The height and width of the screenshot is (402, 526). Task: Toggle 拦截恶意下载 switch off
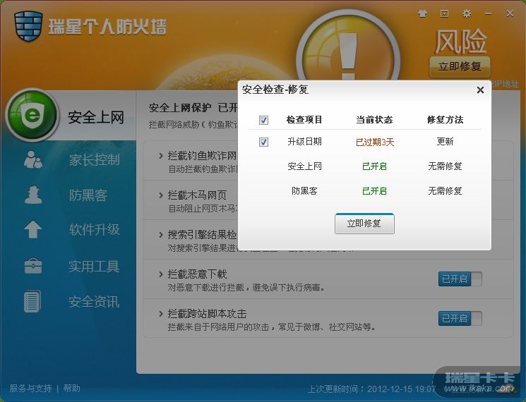click(460, 279)
